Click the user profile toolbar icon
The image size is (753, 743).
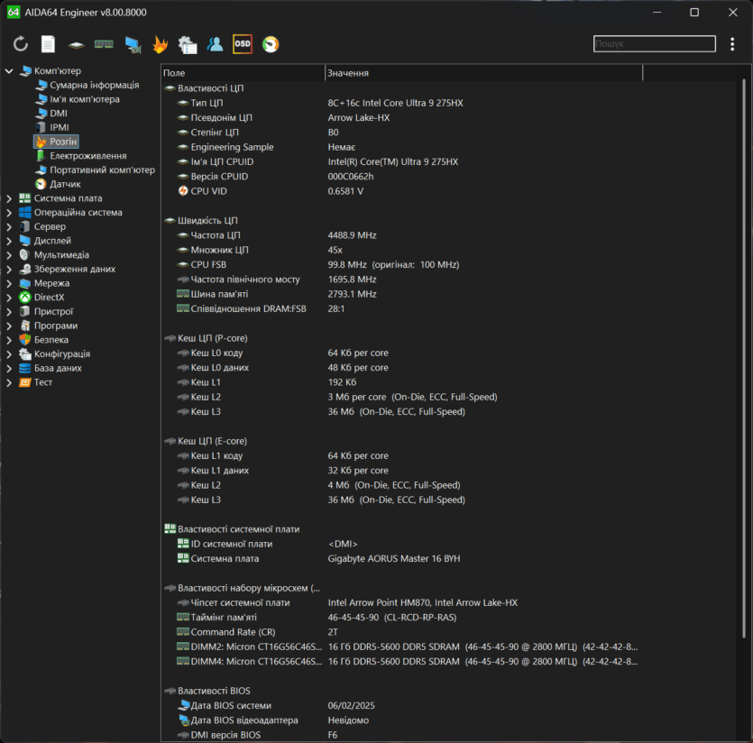pos(215,44)
